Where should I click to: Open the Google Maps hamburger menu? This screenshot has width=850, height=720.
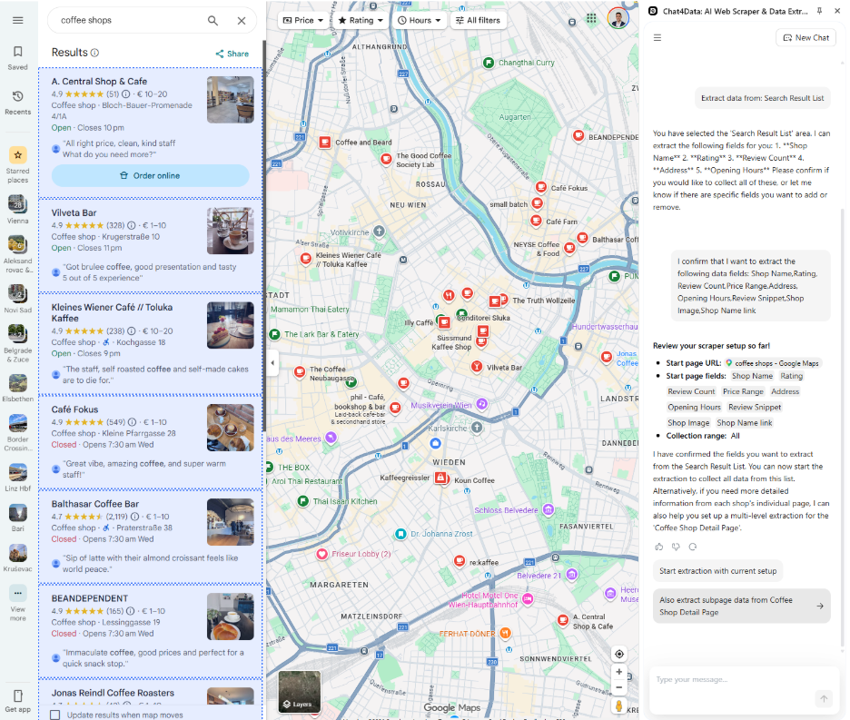point(18,20)
